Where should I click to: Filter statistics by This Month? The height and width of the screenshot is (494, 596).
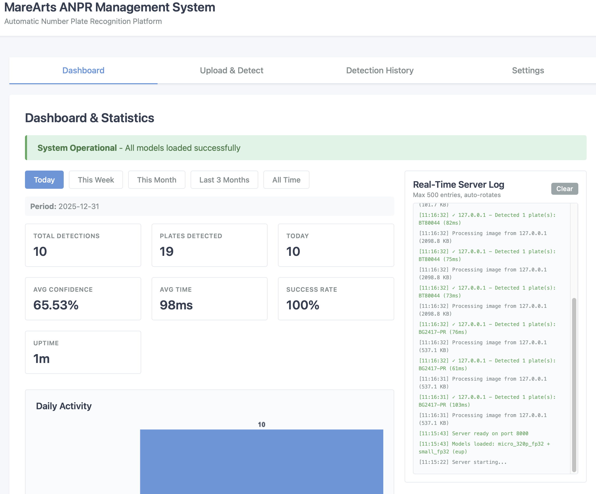click(x=157, y=180)
